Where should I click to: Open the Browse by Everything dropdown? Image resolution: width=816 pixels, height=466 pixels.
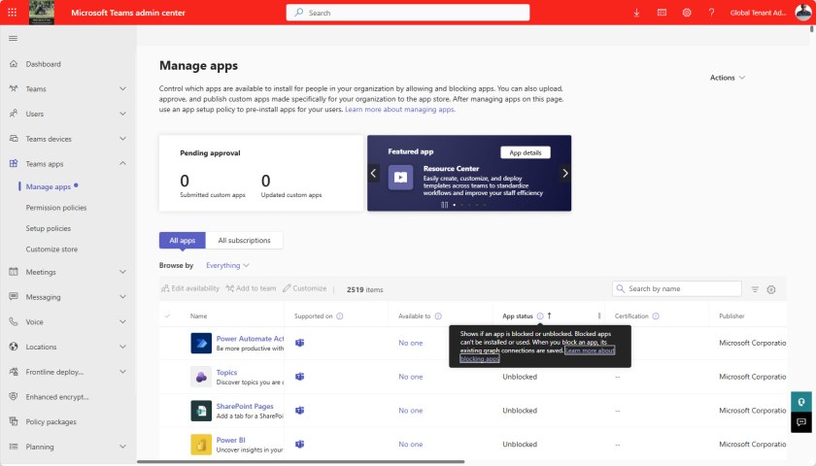coord(227,265)
